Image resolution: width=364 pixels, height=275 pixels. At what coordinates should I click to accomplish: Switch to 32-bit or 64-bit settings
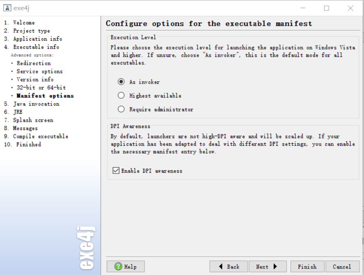(x=41, y=88)
